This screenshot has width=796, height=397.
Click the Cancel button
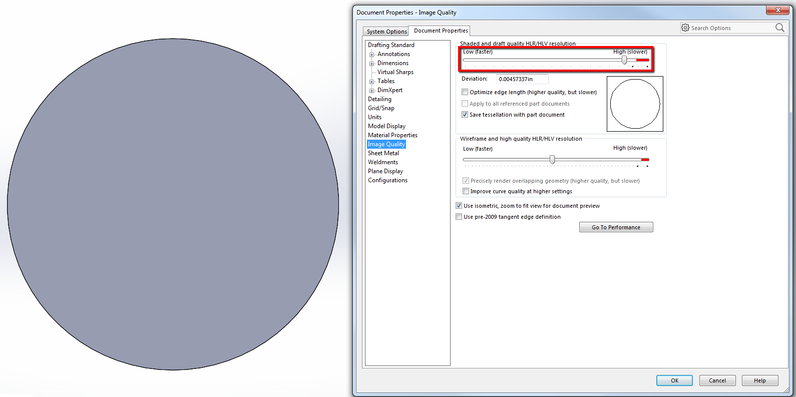717,380
